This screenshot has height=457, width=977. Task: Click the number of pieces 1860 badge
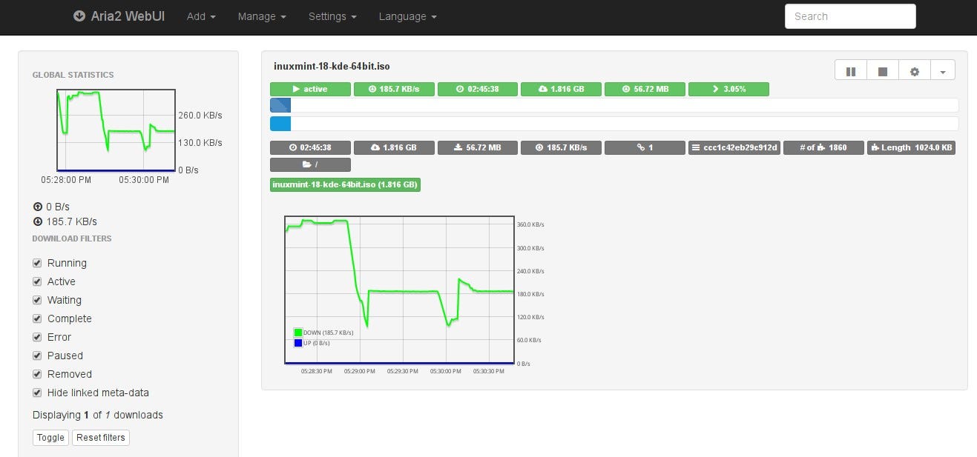823,147
